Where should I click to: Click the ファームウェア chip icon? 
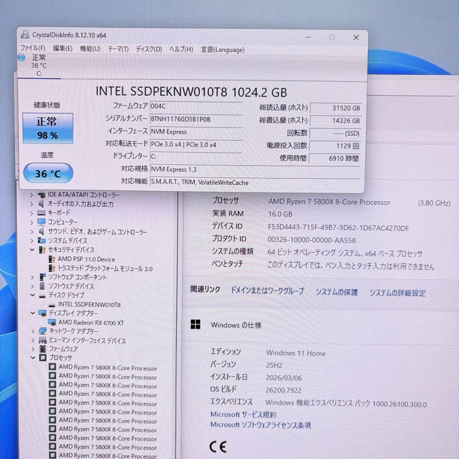(43, 348)
